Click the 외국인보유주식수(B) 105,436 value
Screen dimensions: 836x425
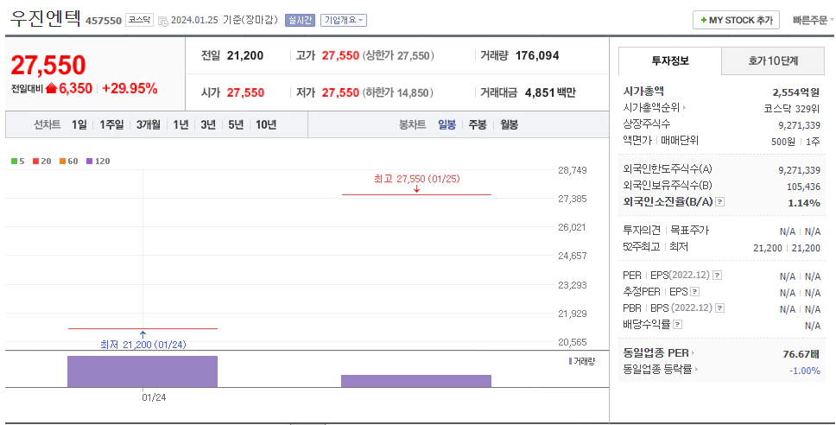pos(803,187)
